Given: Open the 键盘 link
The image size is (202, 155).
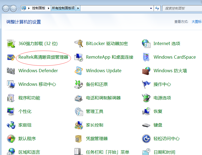Looking at the screenshot, I should coord(158,125).
